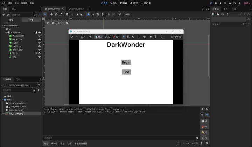Image resolution: width=252 pixels, height=147 pixels.
Task: Pause the running project
Action: coord(216,3)
